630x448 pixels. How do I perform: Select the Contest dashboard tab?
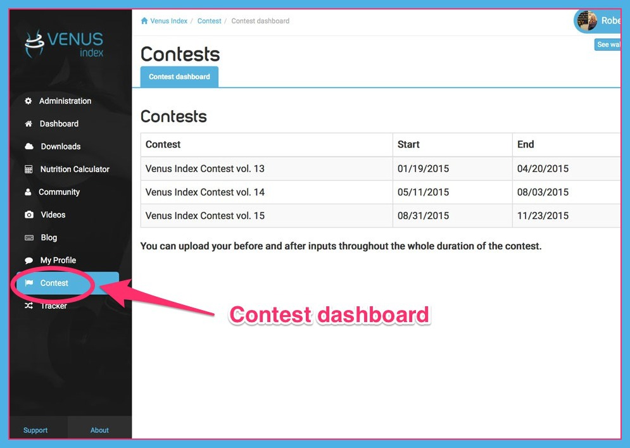179,77
